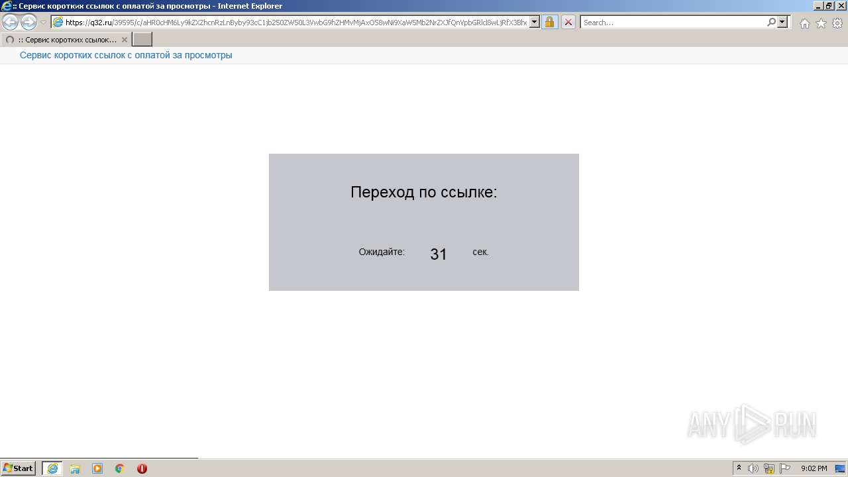Open the Tools gear icon
Screen dimensions: 848x477
pos(837,23)
